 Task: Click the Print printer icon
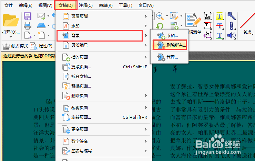pos(28,26)
